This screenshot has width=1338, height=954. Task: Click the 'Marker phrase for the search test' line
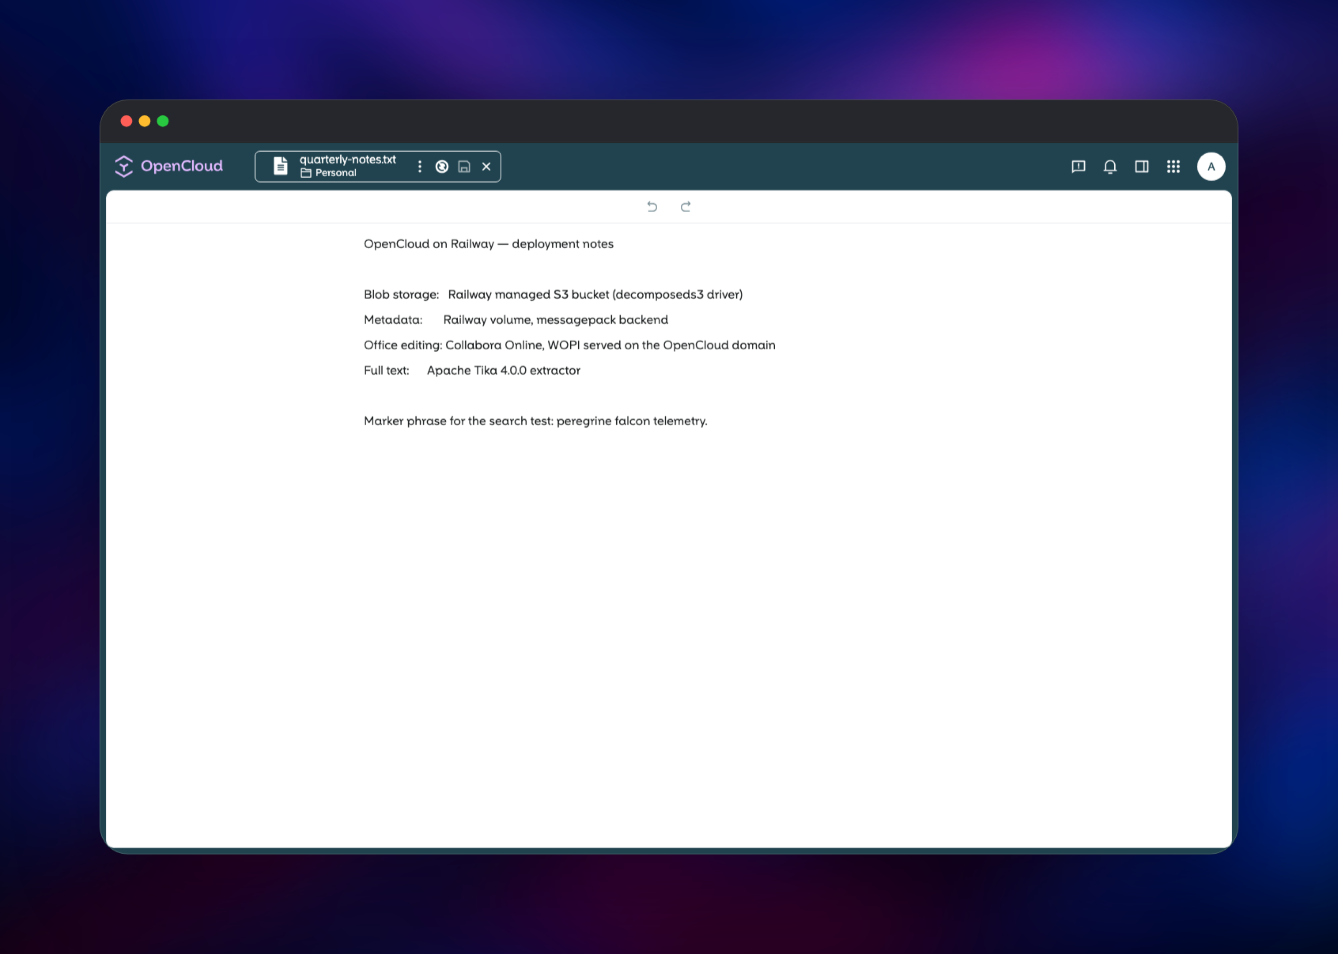click(536, 421)
